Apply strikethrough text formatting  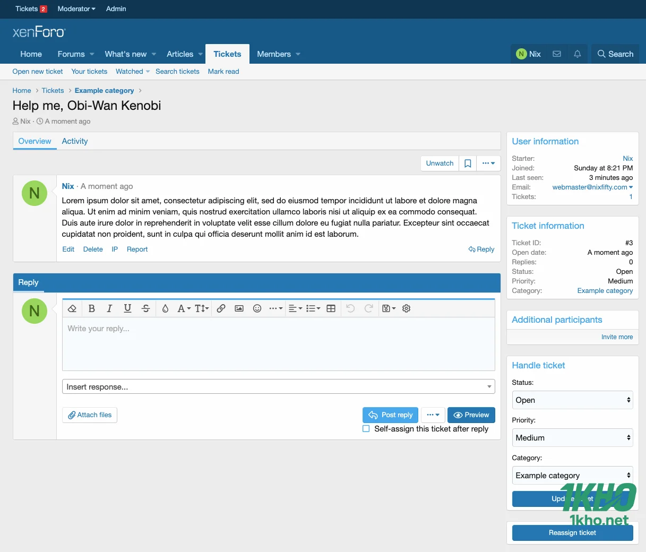[x=145, y=308]
